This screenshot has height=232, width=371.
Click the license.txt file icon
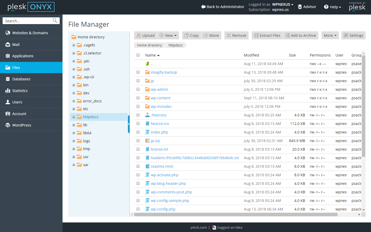point(148,149)
